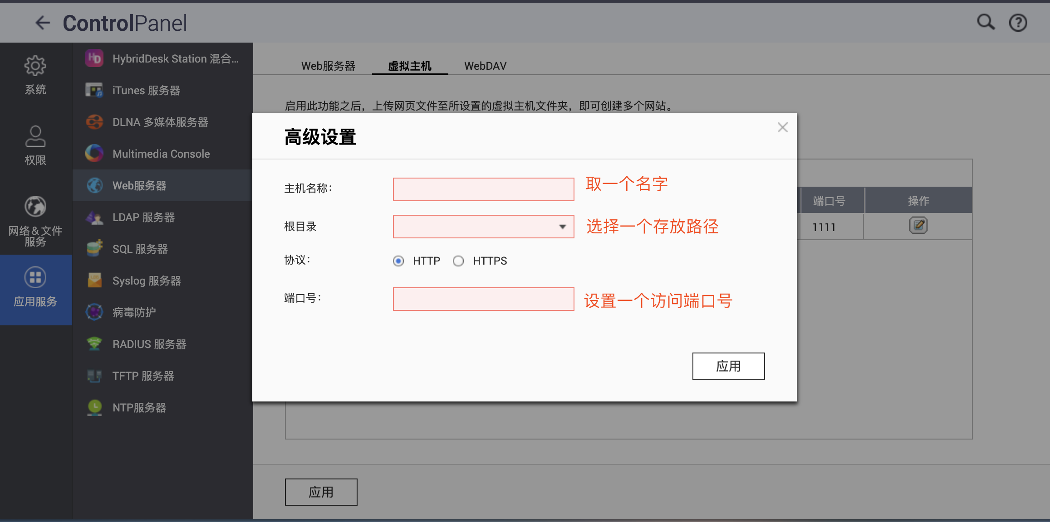Screen dimensions: 1050x522
Task: Open the help question mark icon
Action: (1018, 23)
